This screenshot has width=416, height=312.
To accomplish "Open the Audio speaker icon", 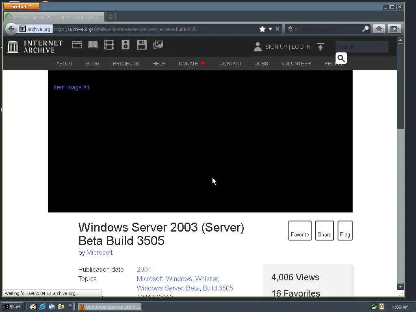I will point(126,45).
